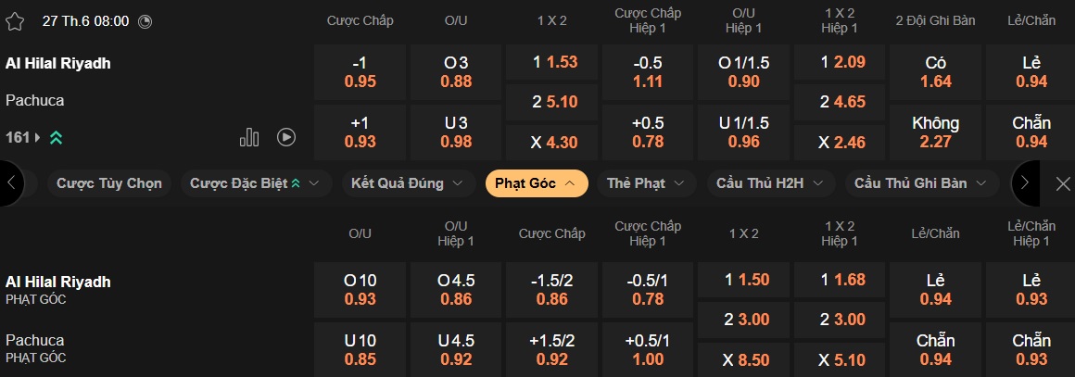The height and width of the screenshot is (377, 1075).
Task: Select Không at odds 2.27
Action: click(936, 132)
